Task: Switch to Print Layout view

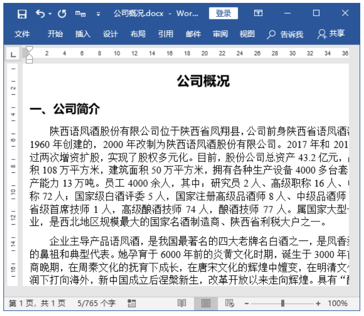Action: [206, 303]
